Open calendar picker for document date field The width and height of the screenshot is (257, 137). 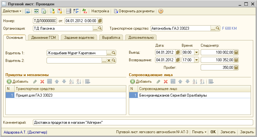tap(100, 21)
